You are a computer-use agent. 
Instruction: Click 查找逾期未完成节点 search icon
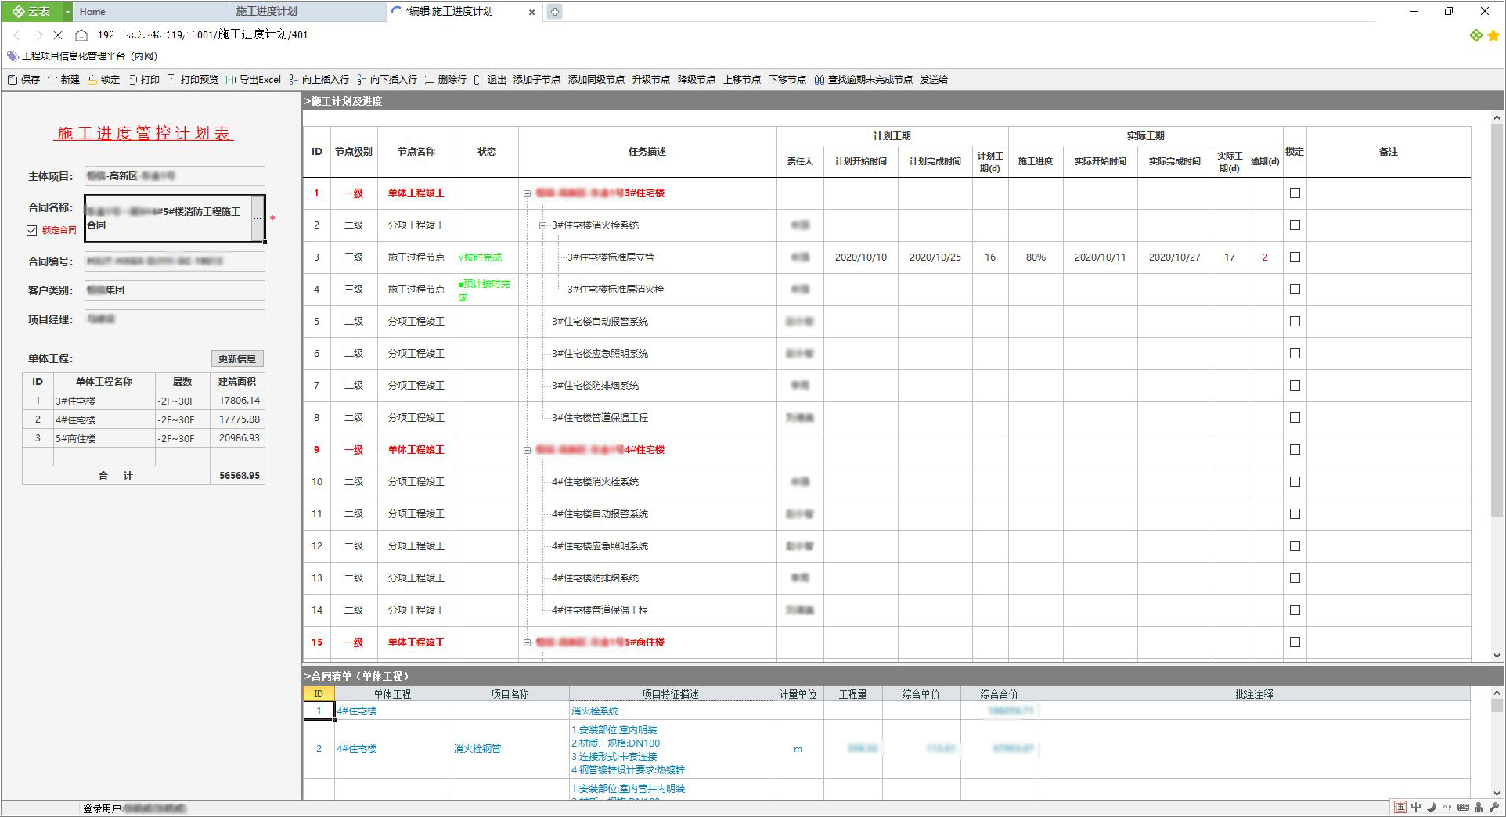click(820, 80)
